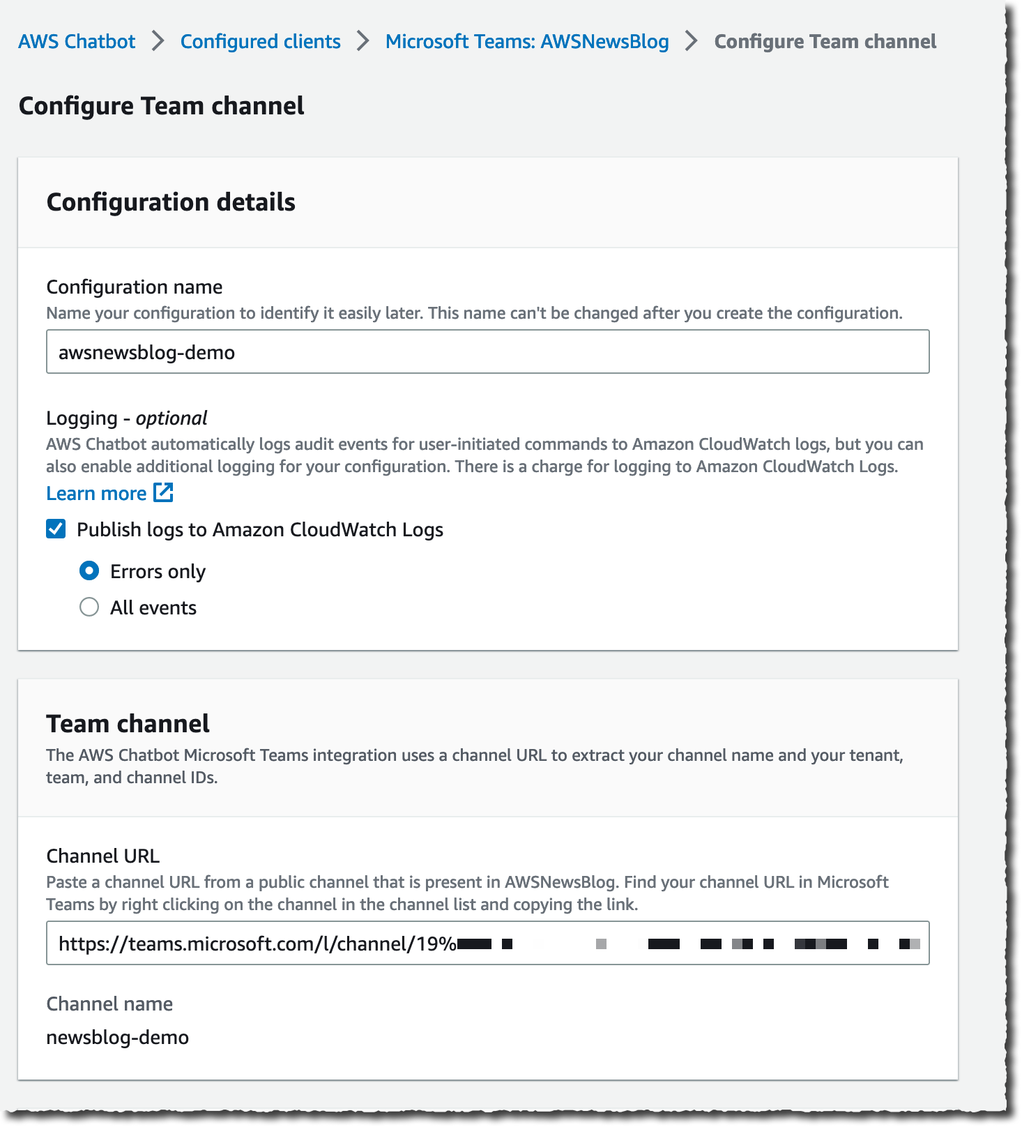
Task: Click the Team channel section header
Action: (x=128, y=723)
